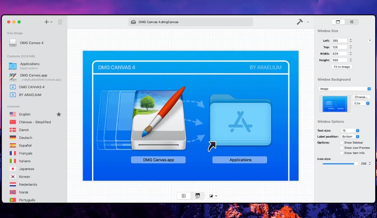Click the document proxy disk icon in title
This screenshot has width=377, height=218.
point(133,22)
